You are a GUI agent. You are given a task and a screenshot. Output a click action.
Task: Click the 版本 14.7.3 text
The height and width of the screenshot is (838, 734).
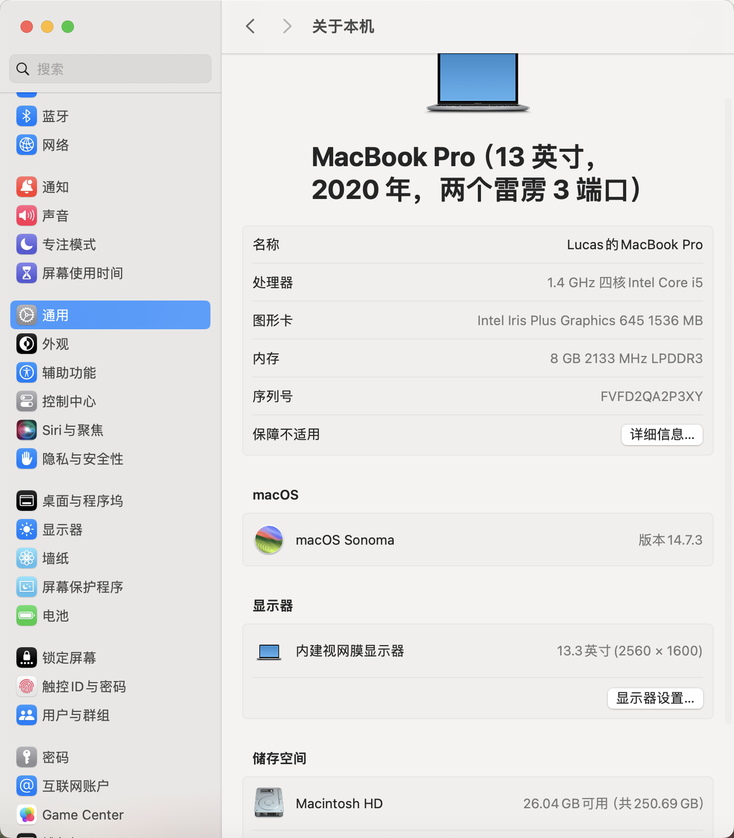[670, 540]
